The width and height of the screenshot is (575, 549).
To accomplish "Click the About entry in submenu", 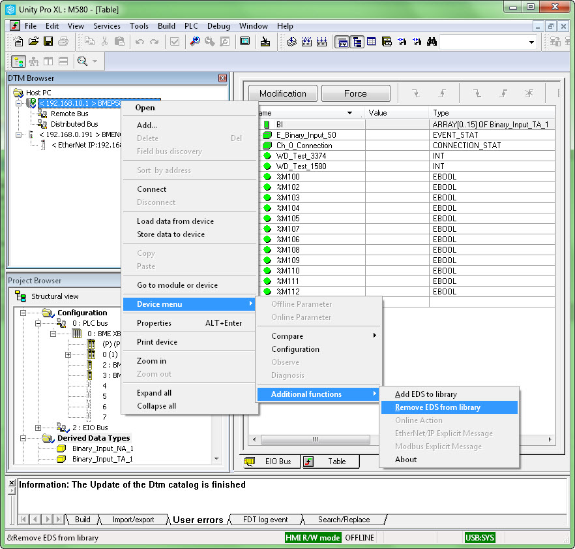I will click(449, 460).
